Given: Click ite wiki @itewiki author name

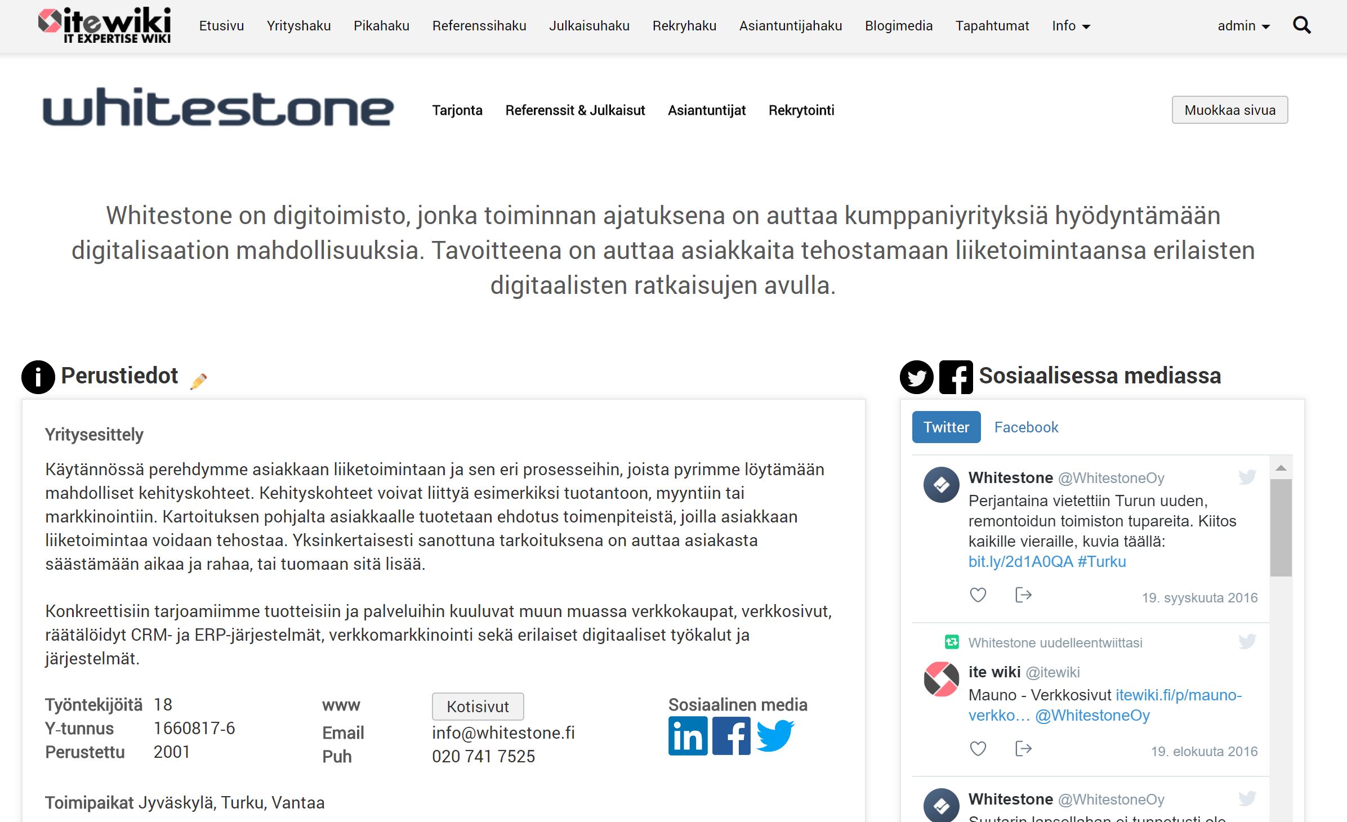Looking at the screenshot, I should point(1024,672).
